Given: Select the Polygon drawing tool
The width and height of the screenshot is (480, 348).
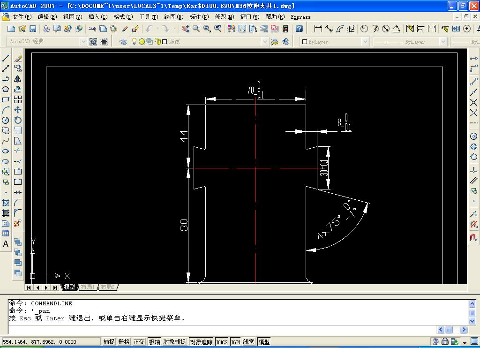Looking at the screenshot, I should click(x=6, y=89).
